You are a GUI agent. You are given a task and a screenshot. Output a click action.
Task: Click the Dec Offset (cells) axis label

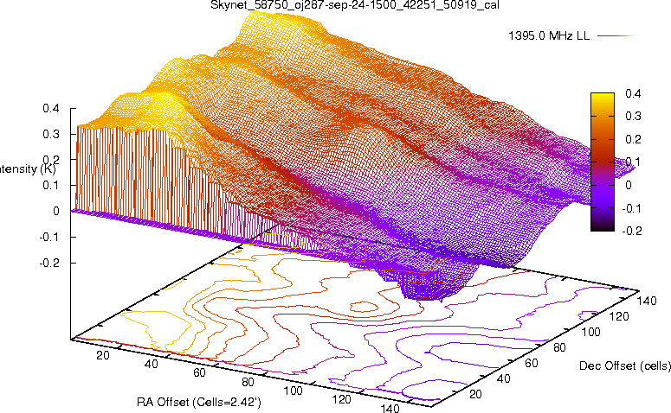[625, 366]
